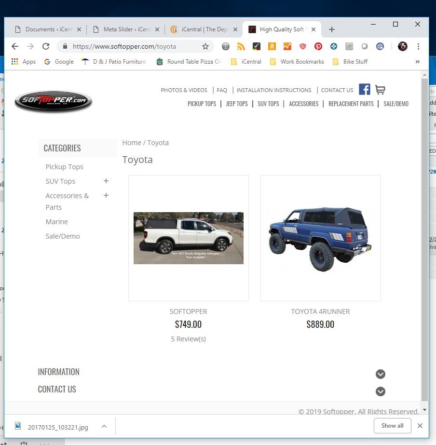Show more bookmarks with double chevron

[x=417, y=62]
